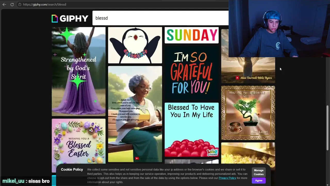This screenshot has width=330, height=186.
Task: Open the Privacy Policy link
Action: pyautogui.click(x=227, y=178)
